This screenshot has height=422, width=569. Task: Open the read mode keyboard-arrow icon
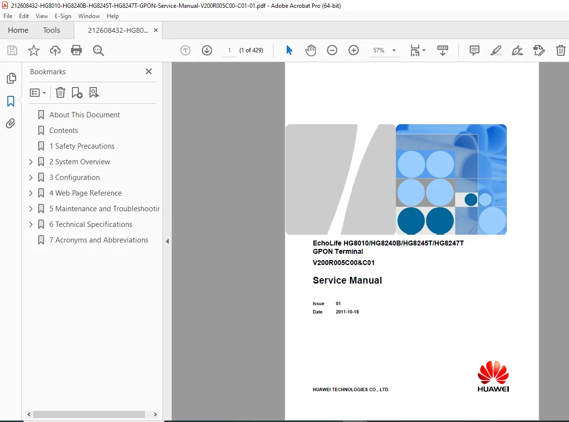click(443, 50)
